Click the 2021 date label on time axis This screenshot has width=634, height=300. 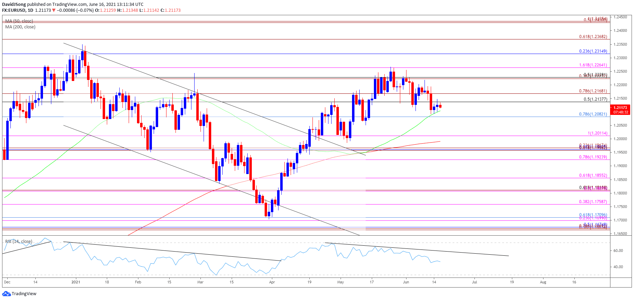[76, 282]
